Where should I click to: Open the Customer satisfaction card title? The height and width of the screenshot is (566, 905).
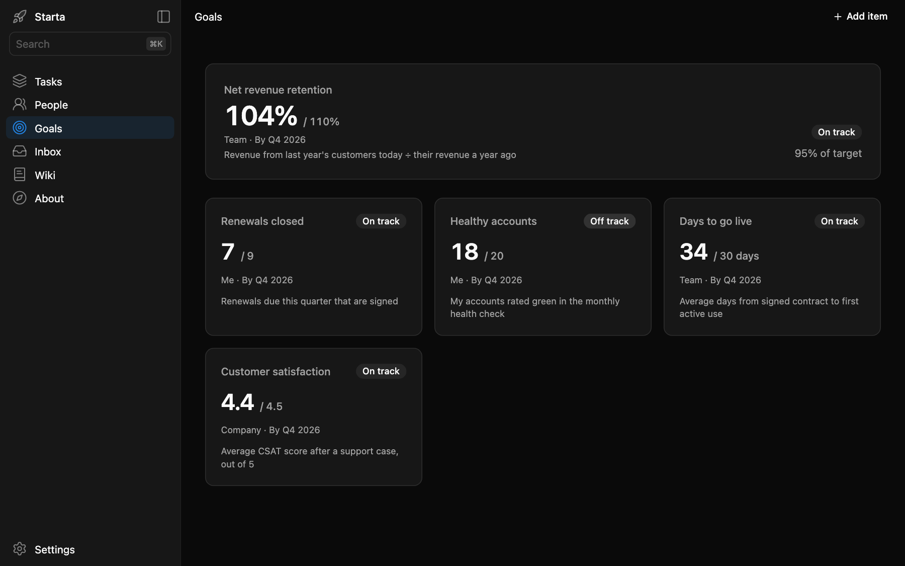click(x=276, y=371)
